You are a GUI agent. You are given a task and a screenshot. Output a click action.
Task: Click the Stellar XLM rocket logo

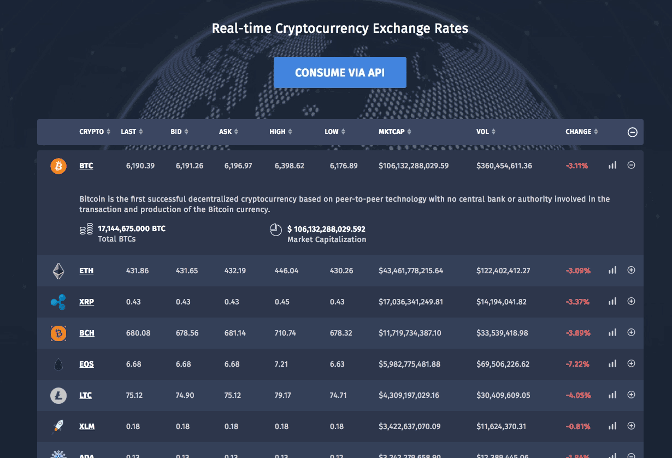58,426
